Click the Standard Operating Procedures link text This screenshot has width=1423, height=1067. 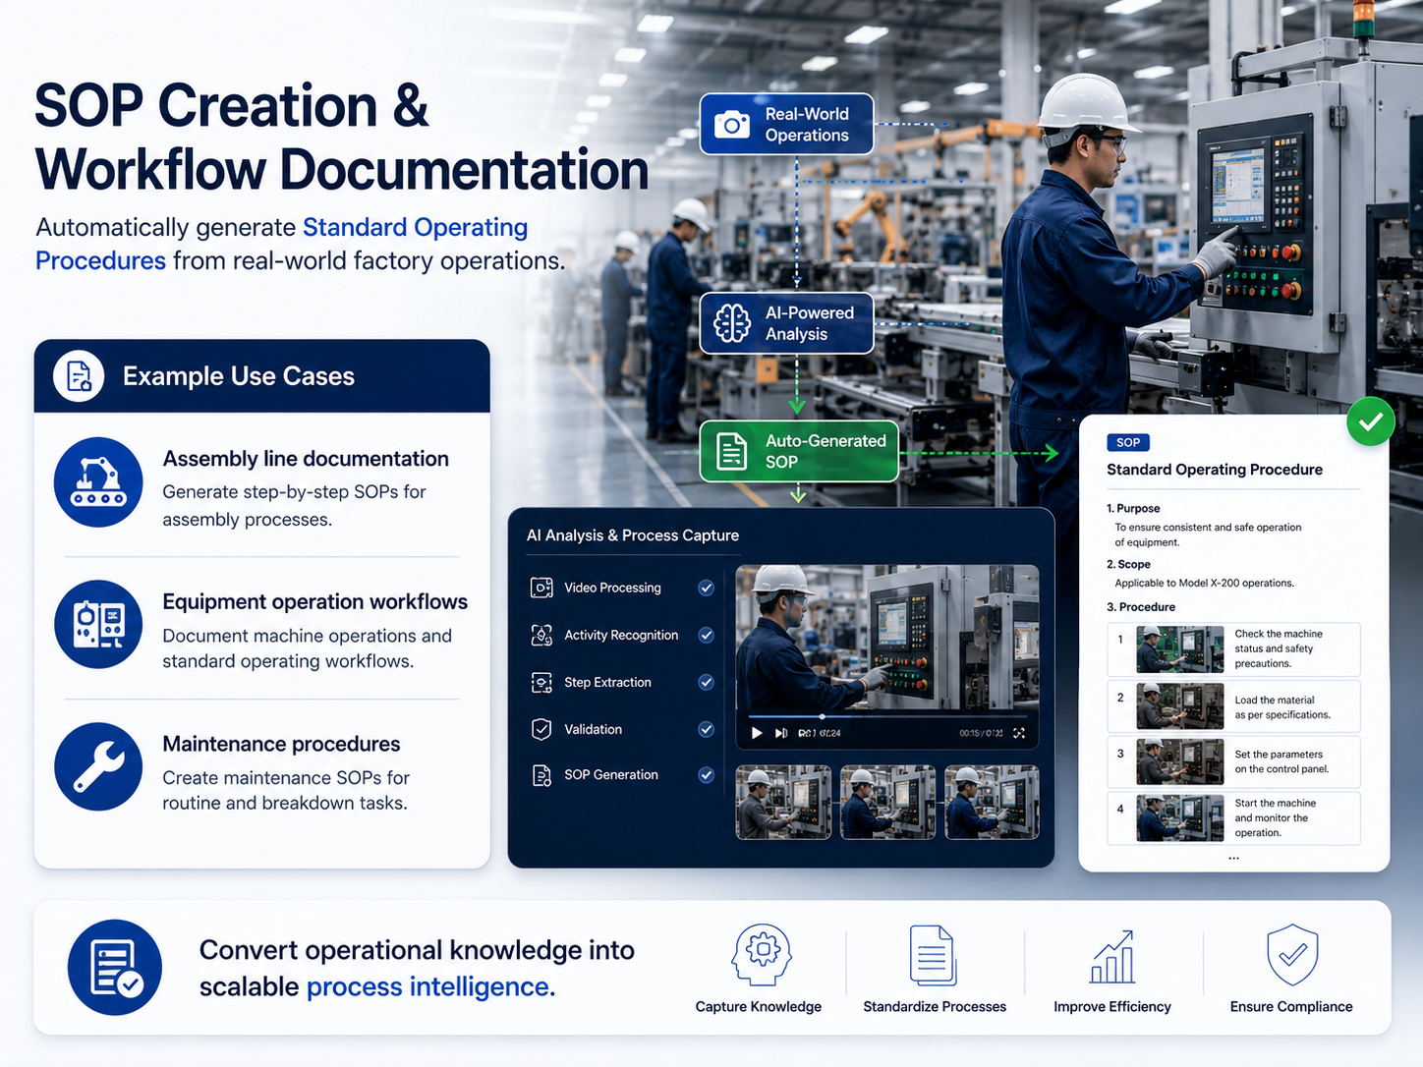(281, 244)
